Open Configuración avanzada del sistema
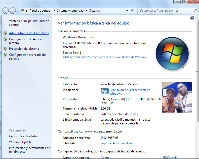The width and height of the screenshot is (199, 159). (27, 57)
